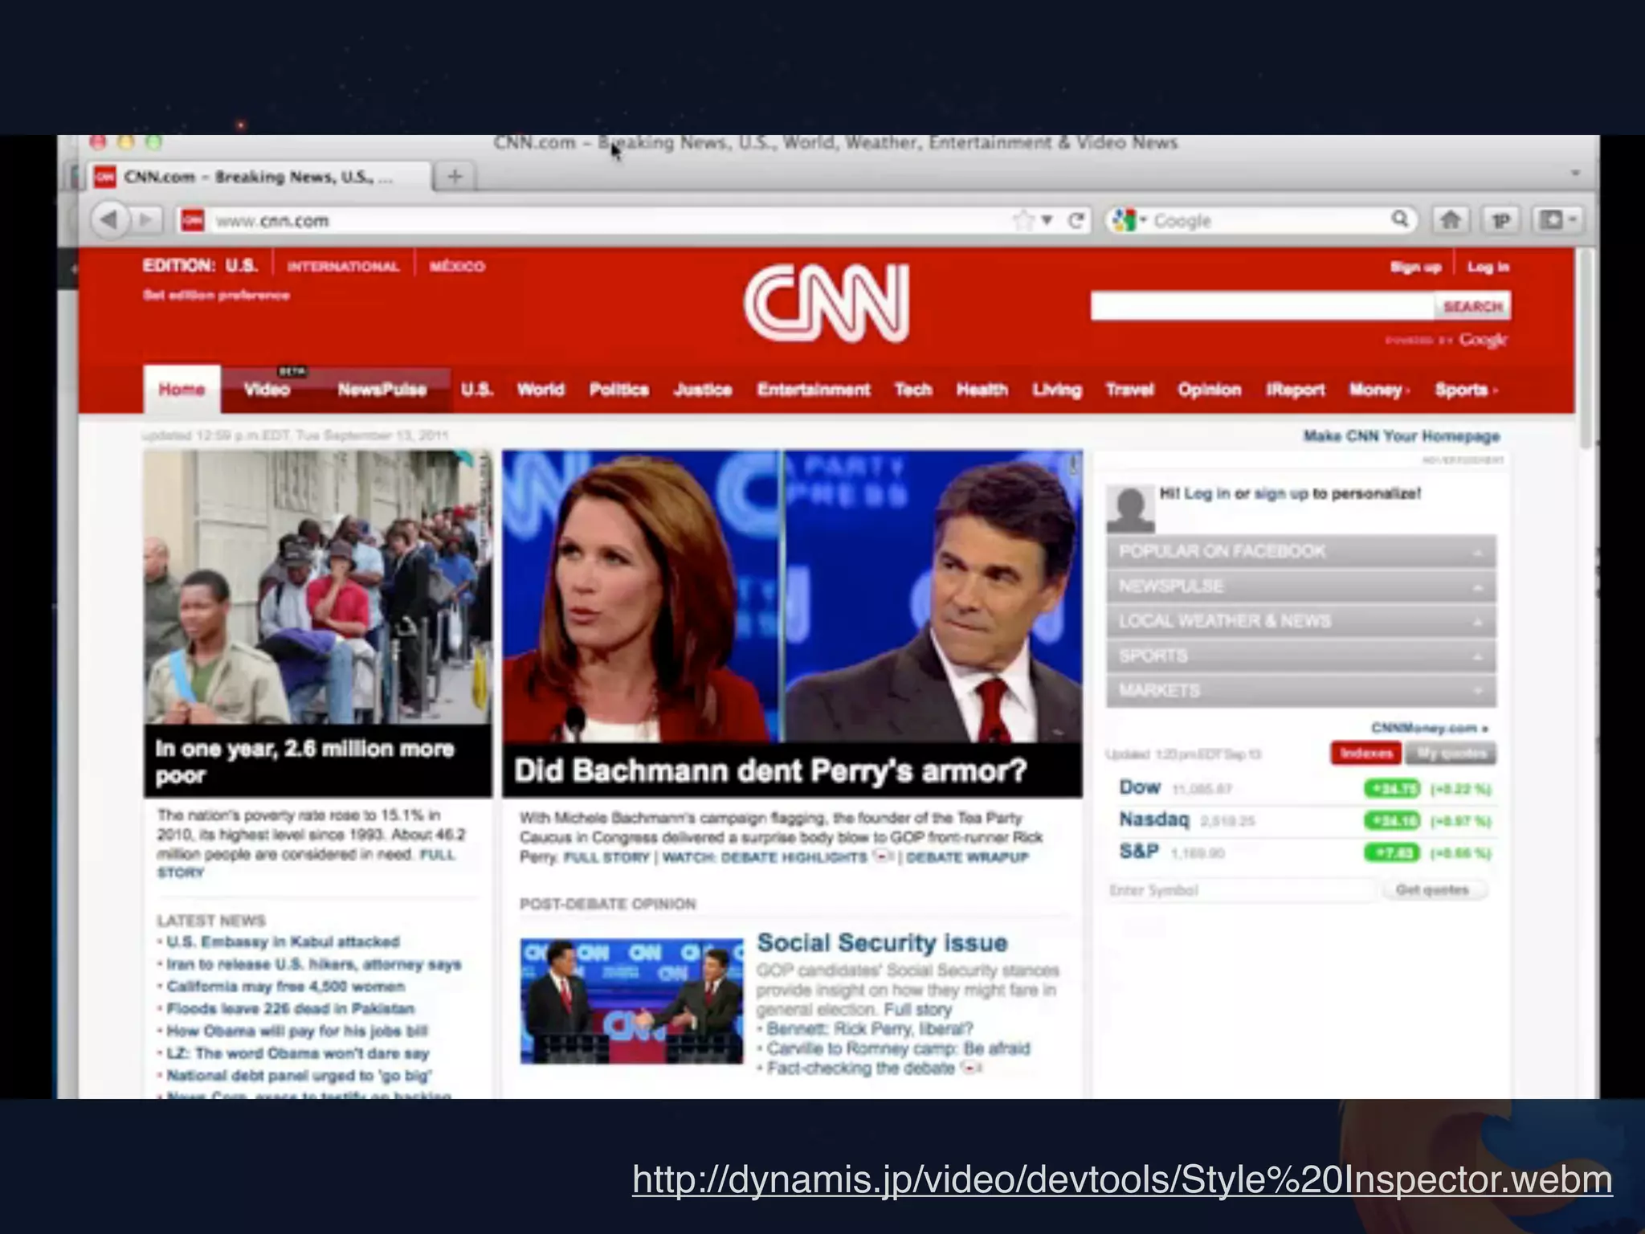
Task: Expand LOCAL WEATHER & NEWS panel
Action: (x=1301, y=621)
